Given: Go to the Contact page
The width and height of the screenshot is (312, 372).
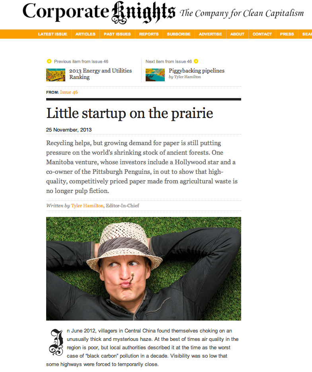Looking at the screenshot, I should (x=262, y=34).
